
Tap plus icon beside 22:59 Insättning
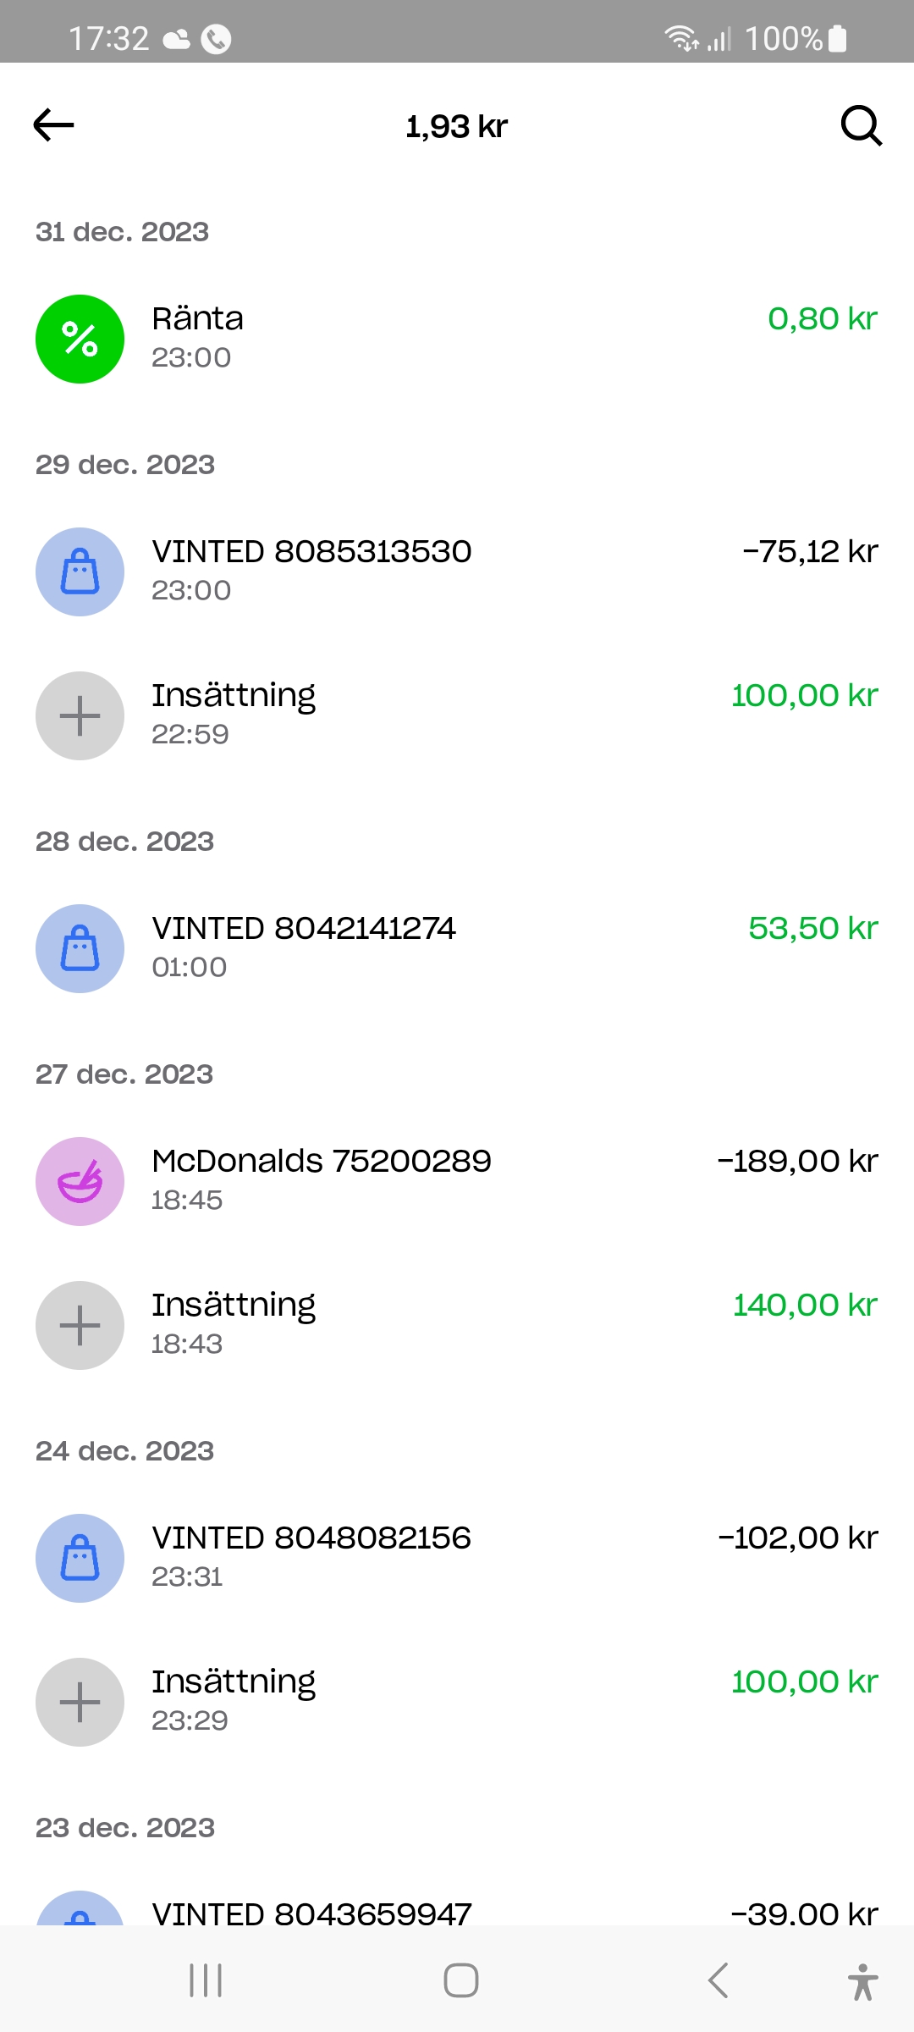[80, 716]
